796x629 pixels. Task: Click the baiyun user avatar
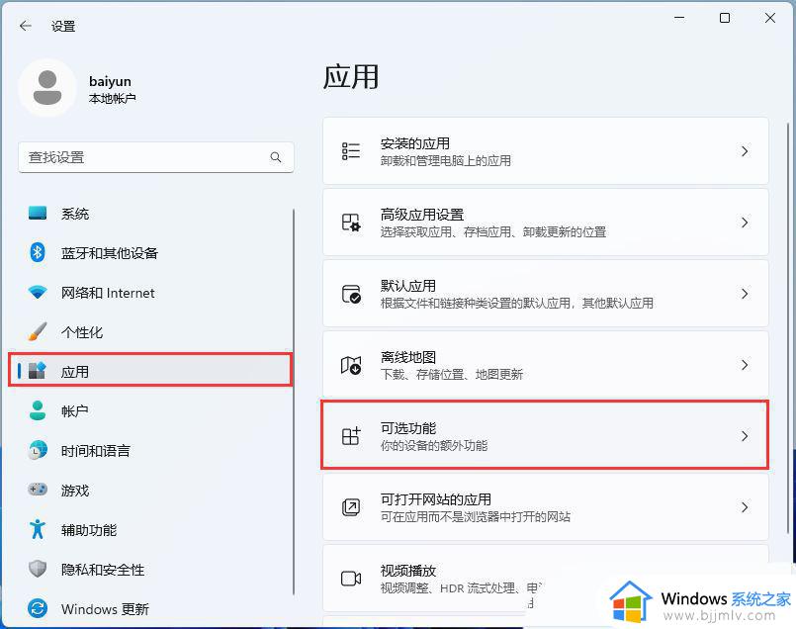click(47, 87)
